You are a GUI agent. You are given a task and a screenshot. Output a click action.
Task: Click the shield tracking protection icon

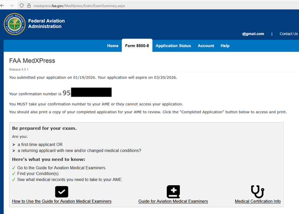point(21,6)
